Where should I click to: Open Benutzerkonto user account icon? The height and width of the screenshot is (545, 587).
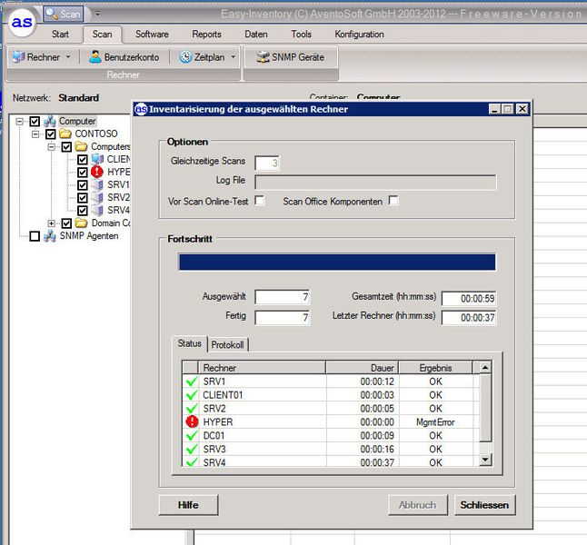point(95,57)
